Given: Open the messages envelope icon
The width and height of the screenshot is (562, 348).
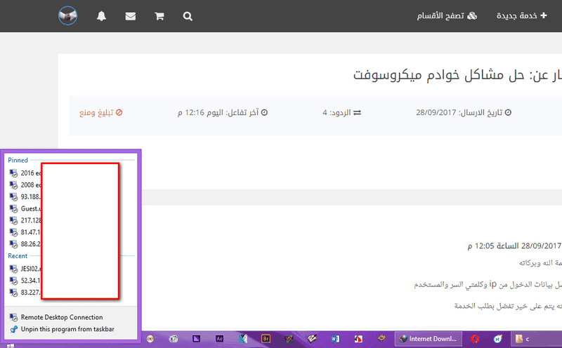Looking at the screenshot, I should [131, 16].
